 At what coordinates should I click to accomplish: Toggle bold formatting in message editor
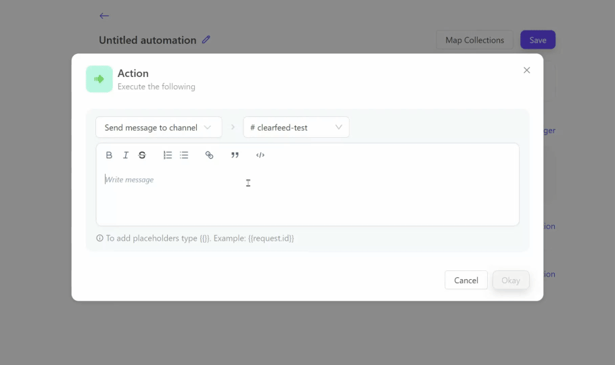[109, 155]
